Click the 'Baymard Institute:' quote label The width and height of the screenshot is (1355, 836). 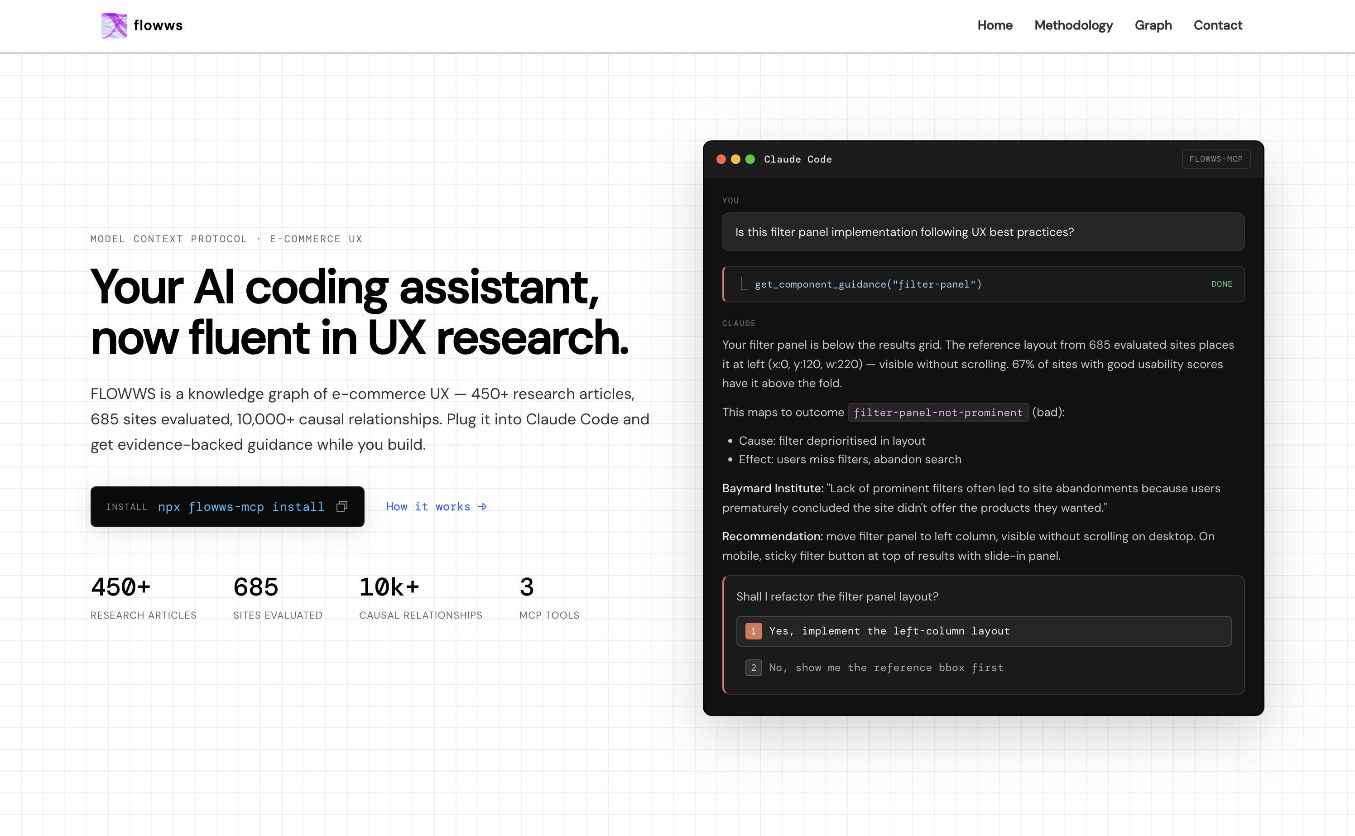772,488
